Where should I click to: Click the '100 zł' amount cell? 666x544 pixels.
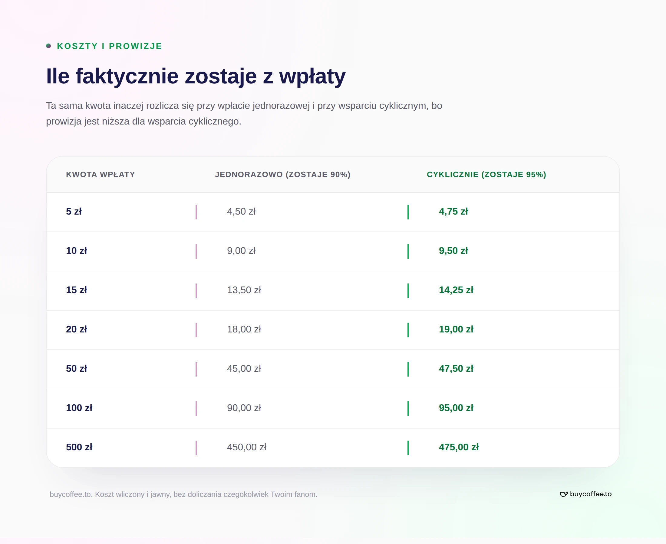79,408
